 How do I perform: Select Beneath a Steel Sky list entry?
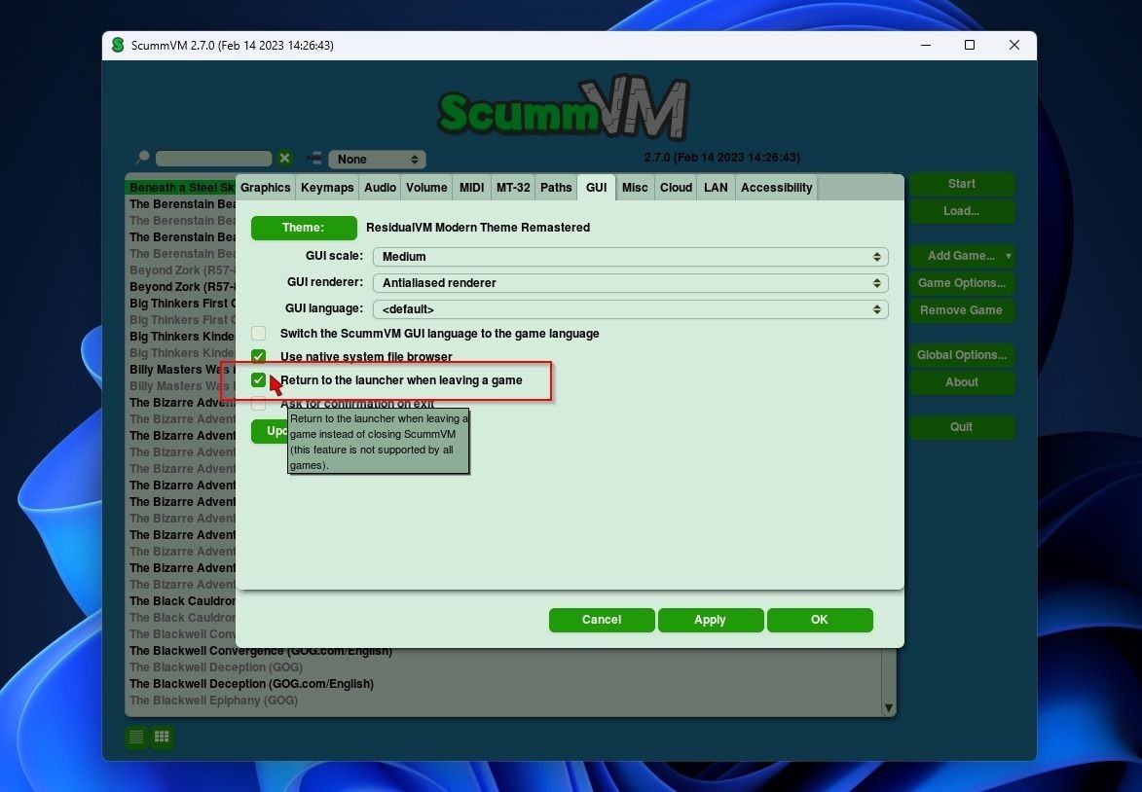pos(181,188)
